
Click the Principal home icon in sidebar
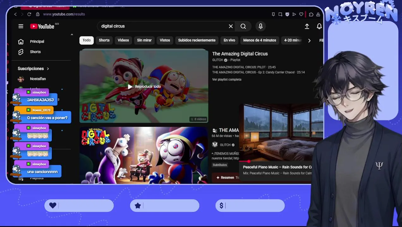click(21, 42)
